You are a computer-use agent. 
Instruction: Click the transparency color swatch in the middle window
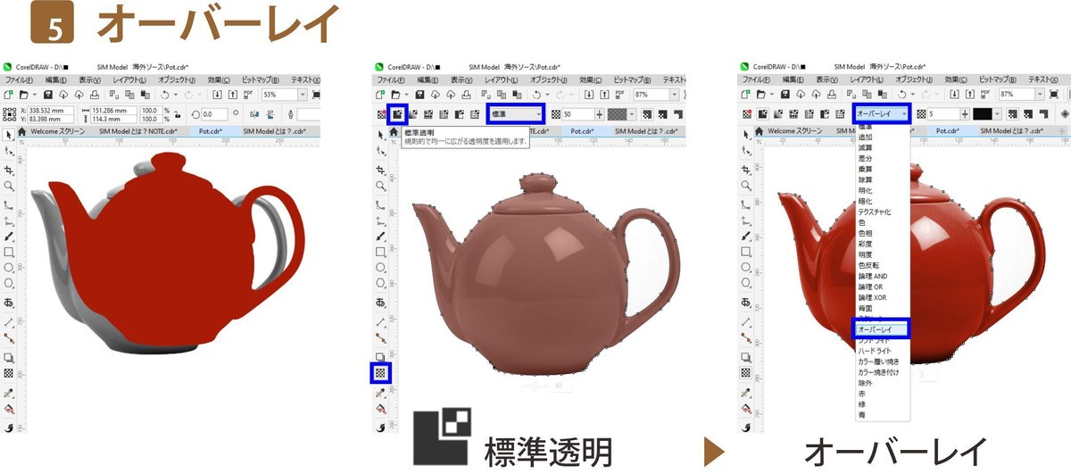pyautogui.click(x=617, y=114)
